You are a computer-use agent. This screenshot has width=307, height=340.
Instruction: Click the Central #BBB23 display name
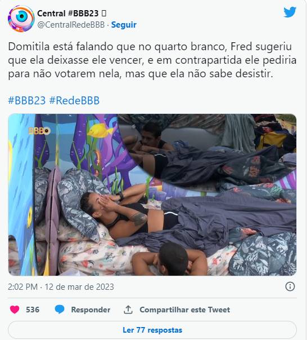(68, 14)
